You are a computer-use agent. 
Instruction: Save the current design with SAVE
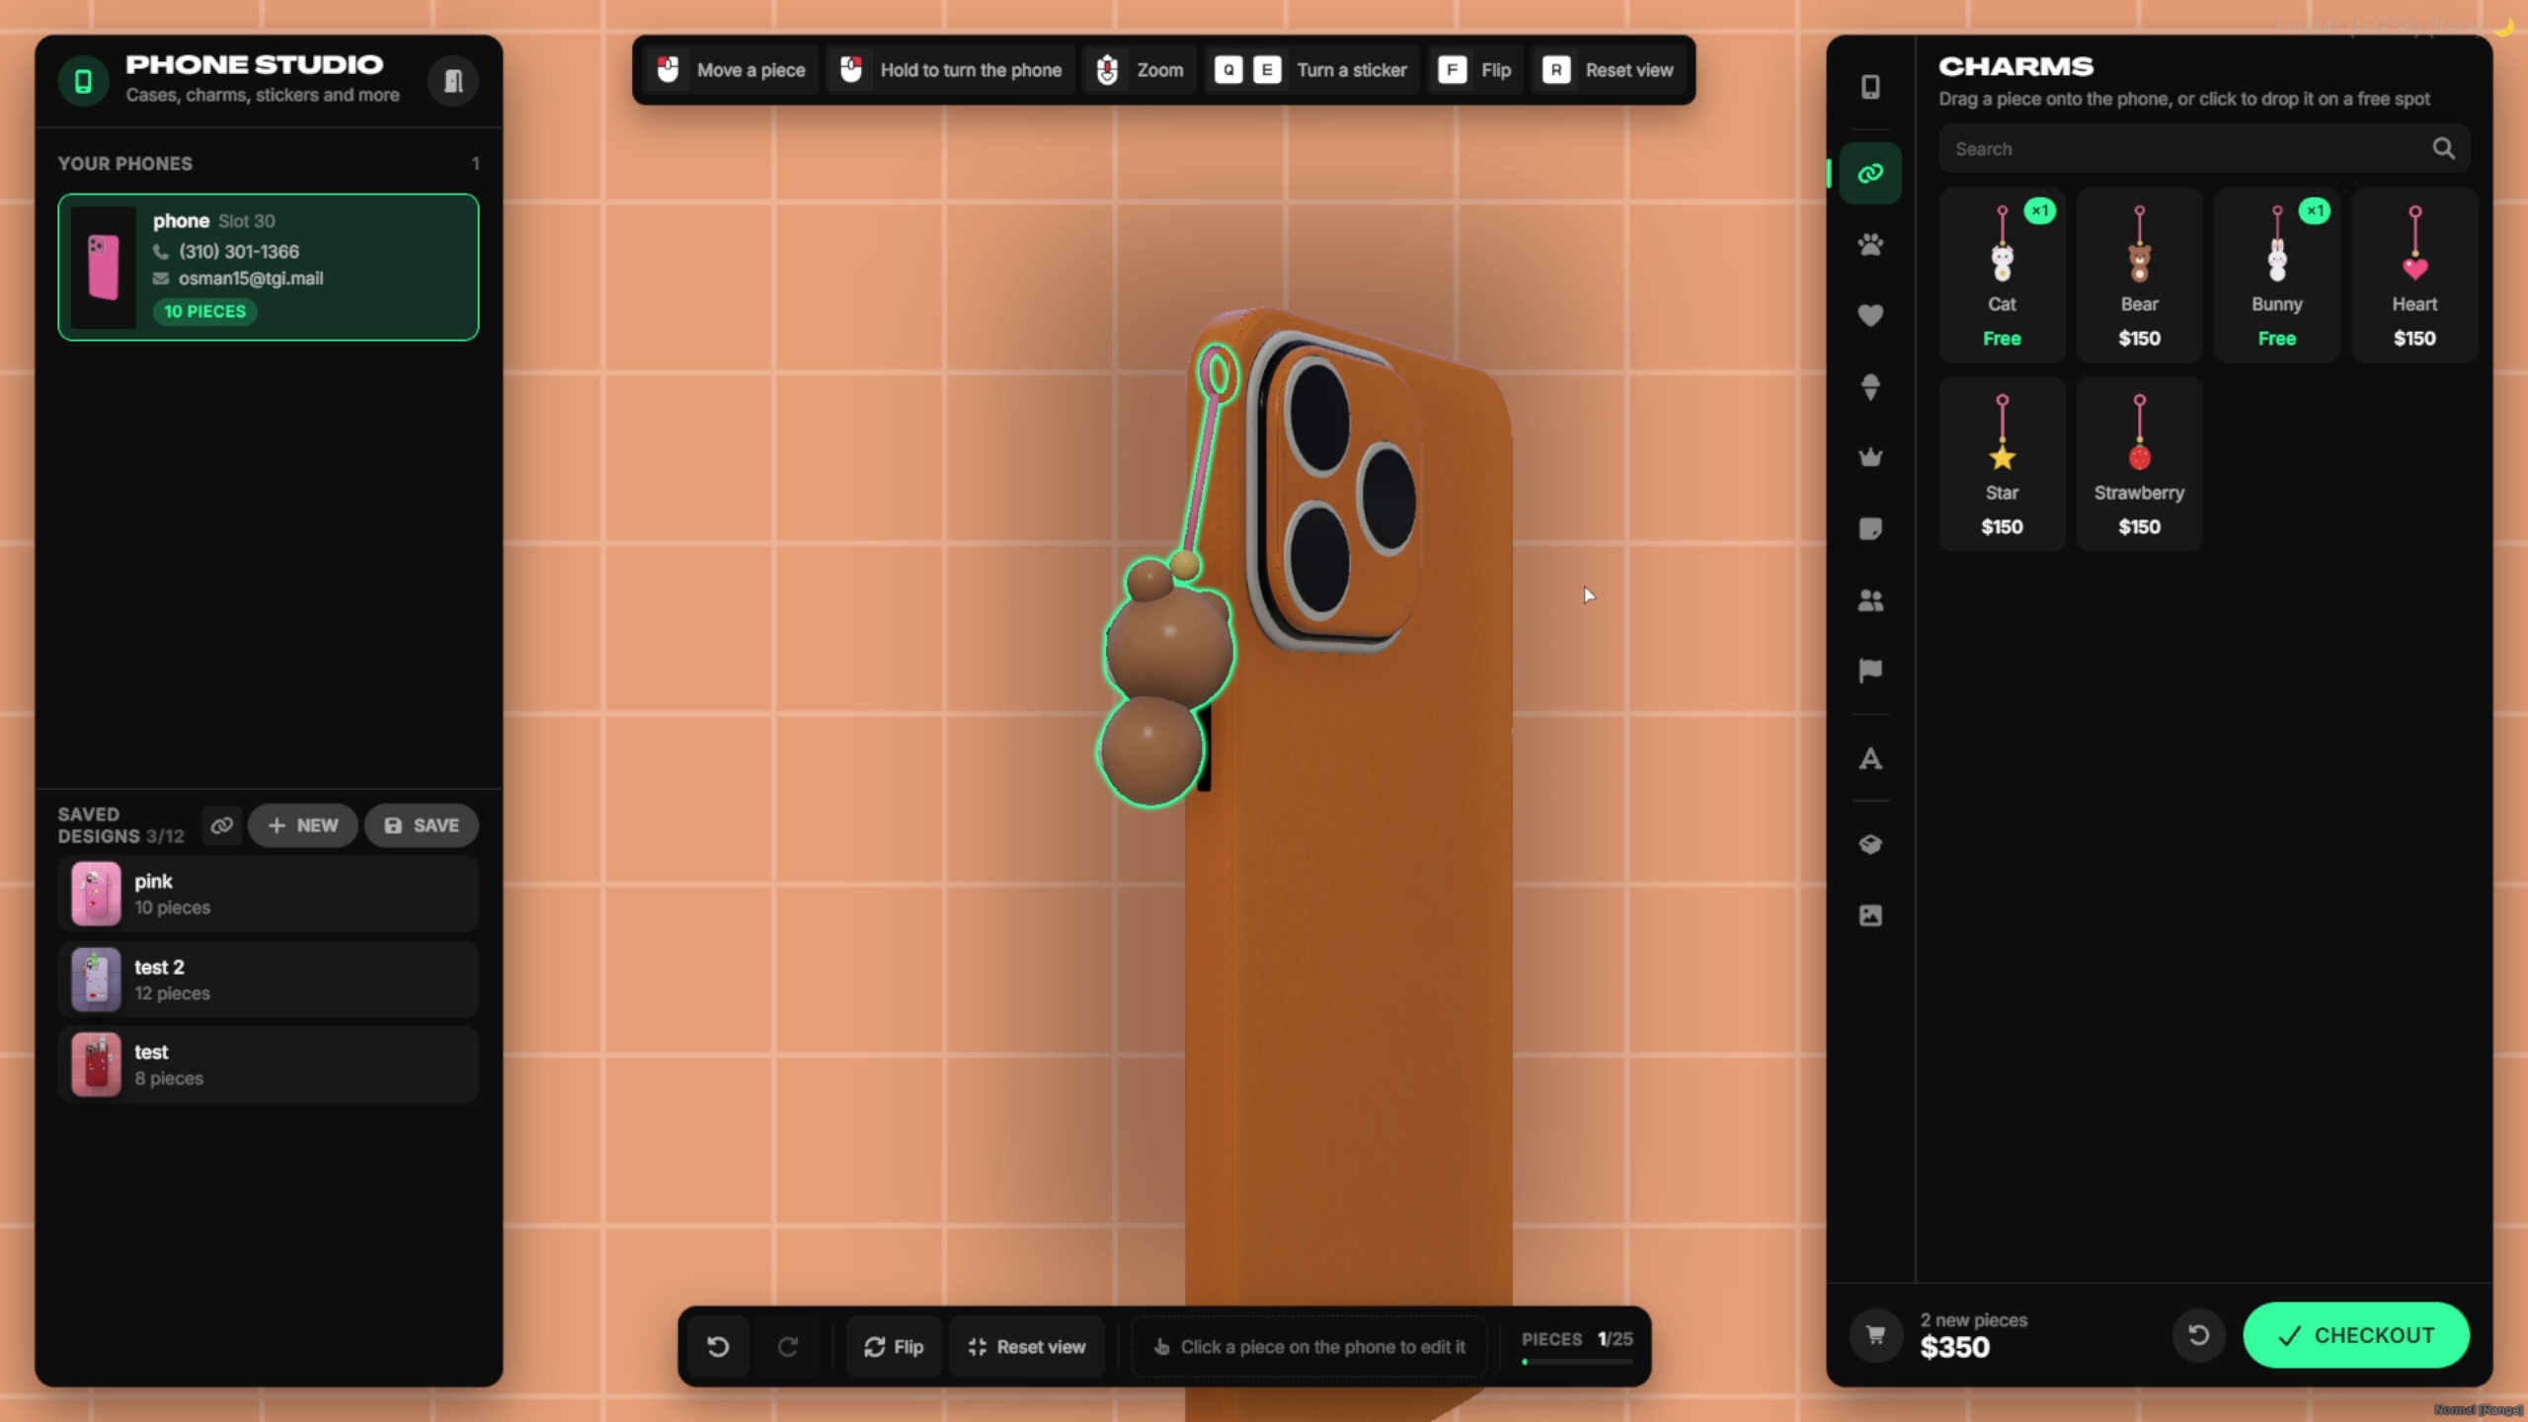click(422, 826)
